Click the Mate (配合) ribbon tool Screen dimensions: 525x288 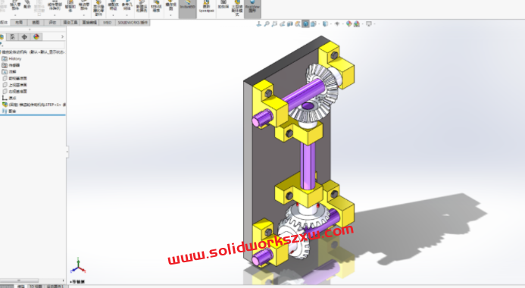[27, 5]
